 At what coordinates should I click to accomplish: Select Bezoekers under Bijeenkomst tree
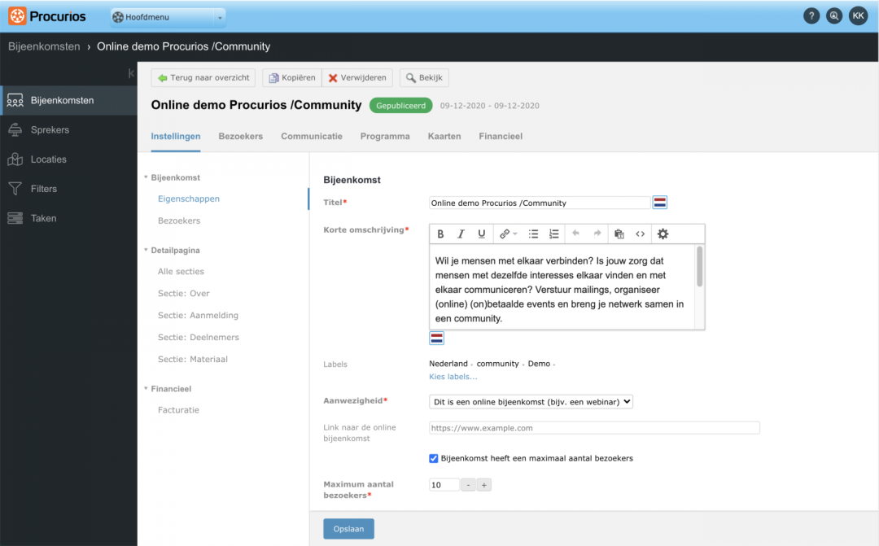(179, 221)
